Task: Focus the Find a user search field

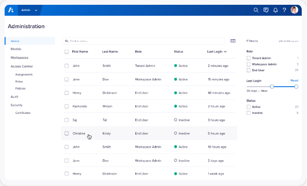Action: (x=144, y=41)
